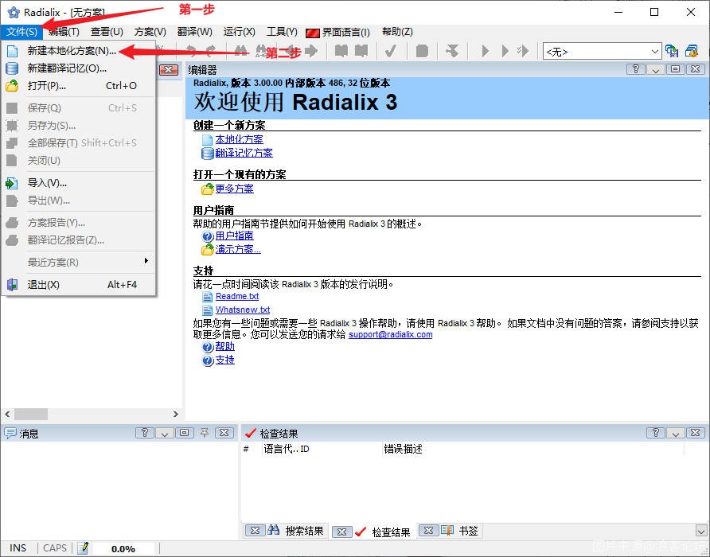Collapse the 消息 panel with chevron button
This screenshot has height=557, width=710.
point(165,432)
